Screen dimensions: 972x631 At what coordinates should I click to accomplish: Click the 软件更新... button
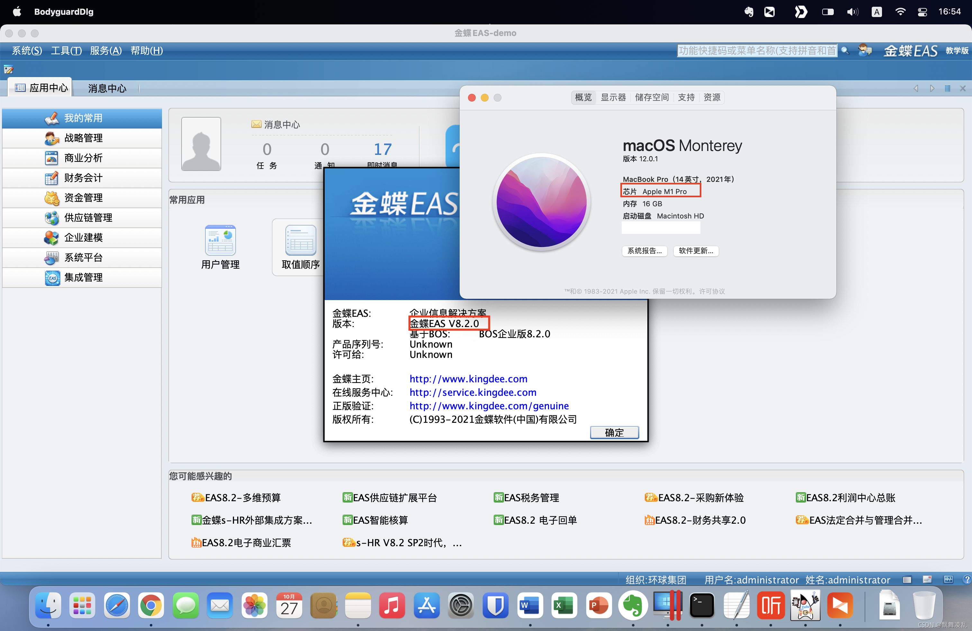tap(696, 251)
